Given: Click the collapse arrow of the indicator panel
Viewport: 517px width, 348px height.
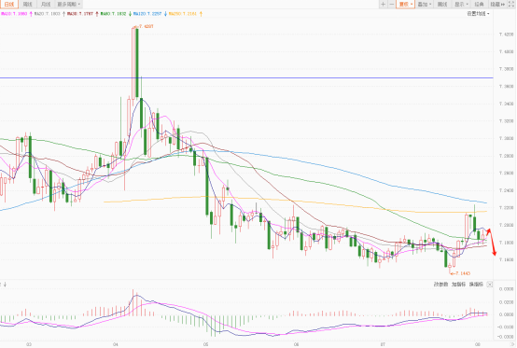Looking at the screenshot, I should click(5, 285).
